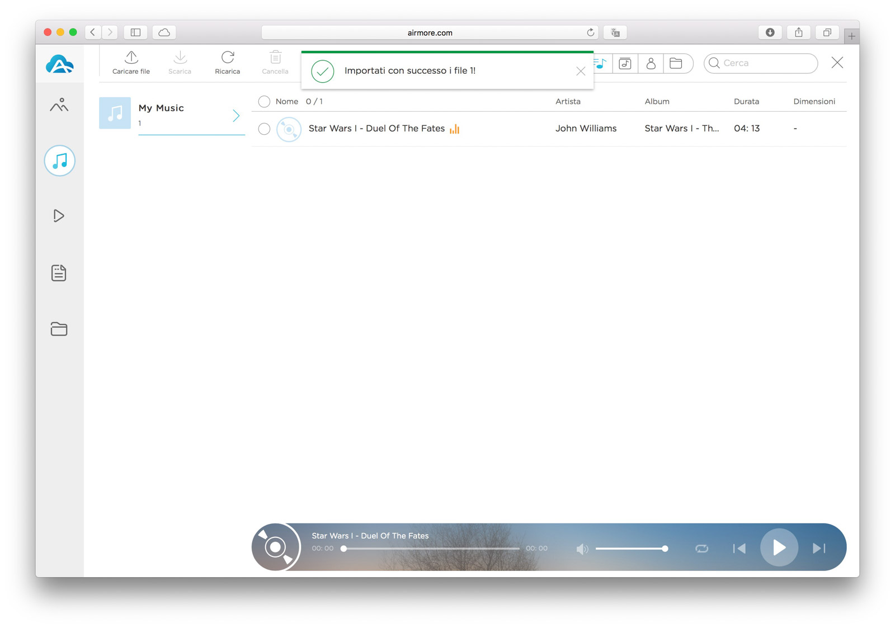
Task: Sort by the Nome column header
Action: click(286, 101)
